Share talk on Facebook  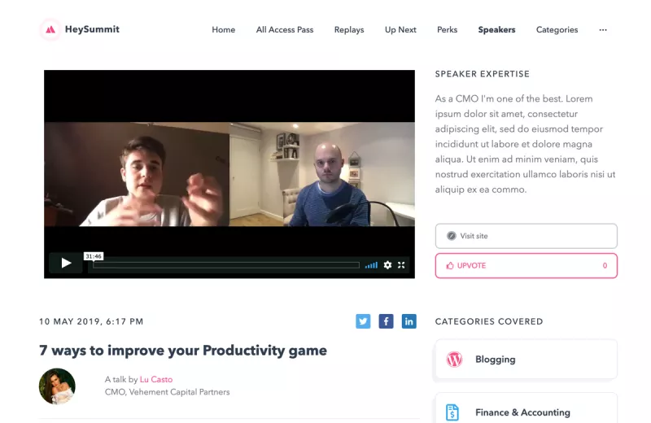(x=386, y=321)
